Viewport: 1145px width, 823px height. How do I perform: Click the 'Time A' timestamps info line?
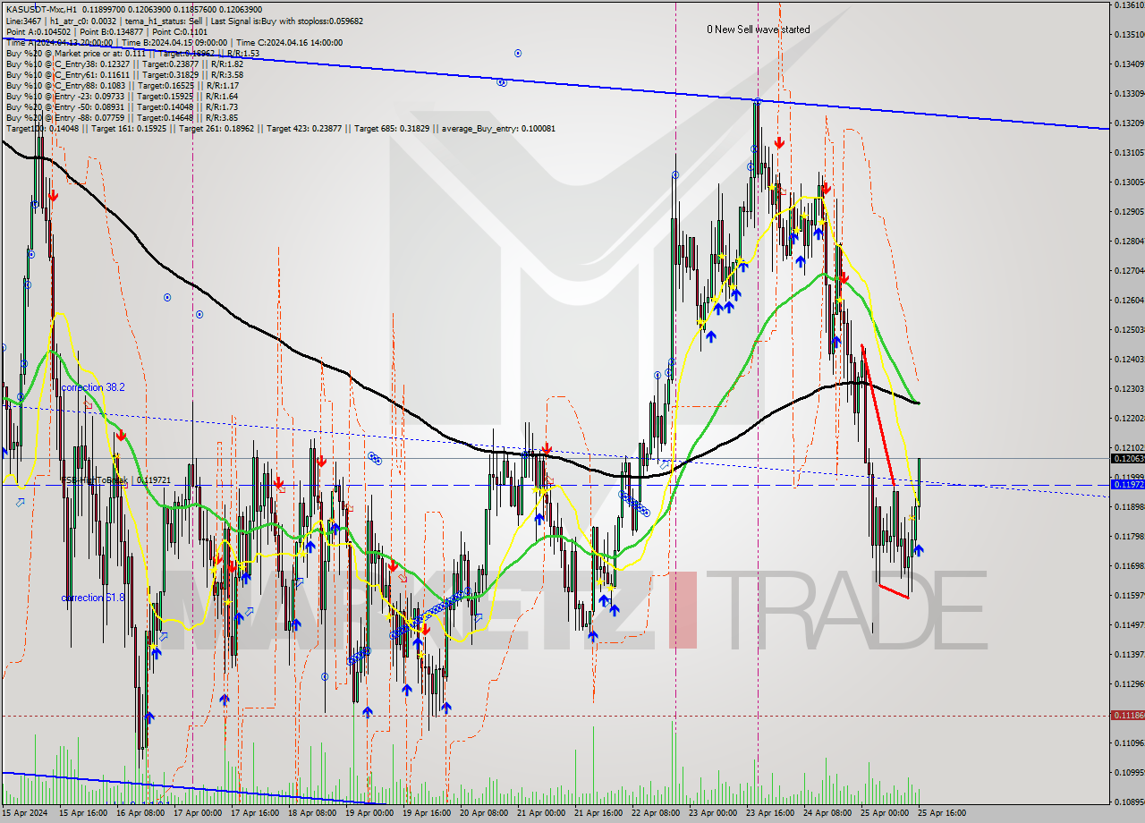tap(174, 42)
